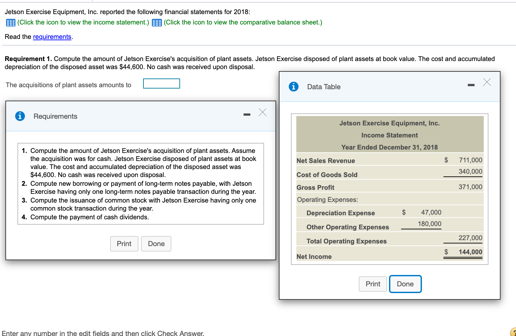The image size is (516, 336).
Task: Open the income statement table icon
Action: (x=11, y=23)
